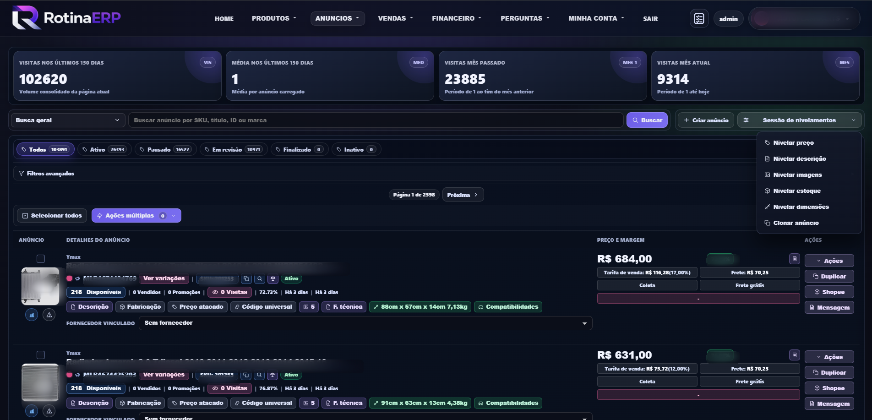Open Ações dropdown for R$ 631,00 listing

[829, 357]
